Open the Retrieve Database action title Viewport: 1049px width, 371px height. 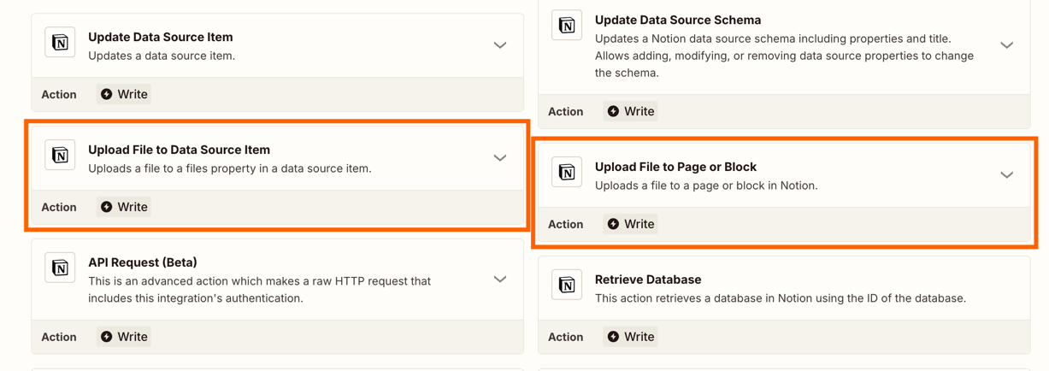647,280
